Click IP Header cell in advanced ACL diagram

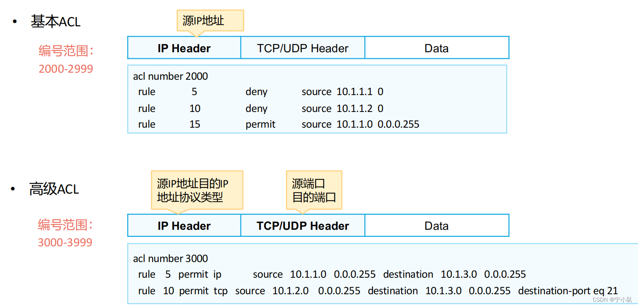pos(184,225)
